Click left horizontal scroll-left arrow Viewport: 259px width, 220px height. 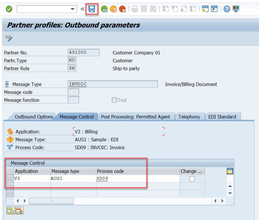(18, 201)
